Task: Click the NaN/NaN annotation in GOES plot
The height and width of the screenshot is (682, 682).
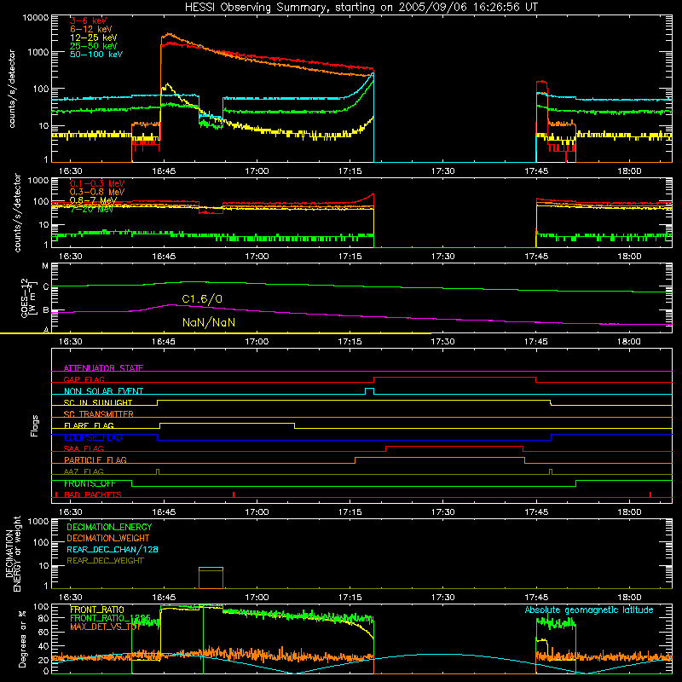Action: [209, 322]
